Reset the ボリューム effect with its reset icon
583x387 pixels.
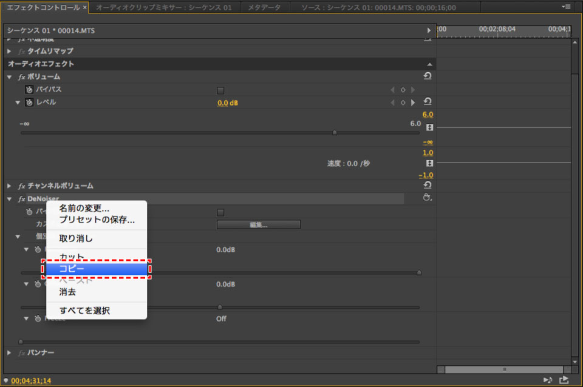click(427, 76)
